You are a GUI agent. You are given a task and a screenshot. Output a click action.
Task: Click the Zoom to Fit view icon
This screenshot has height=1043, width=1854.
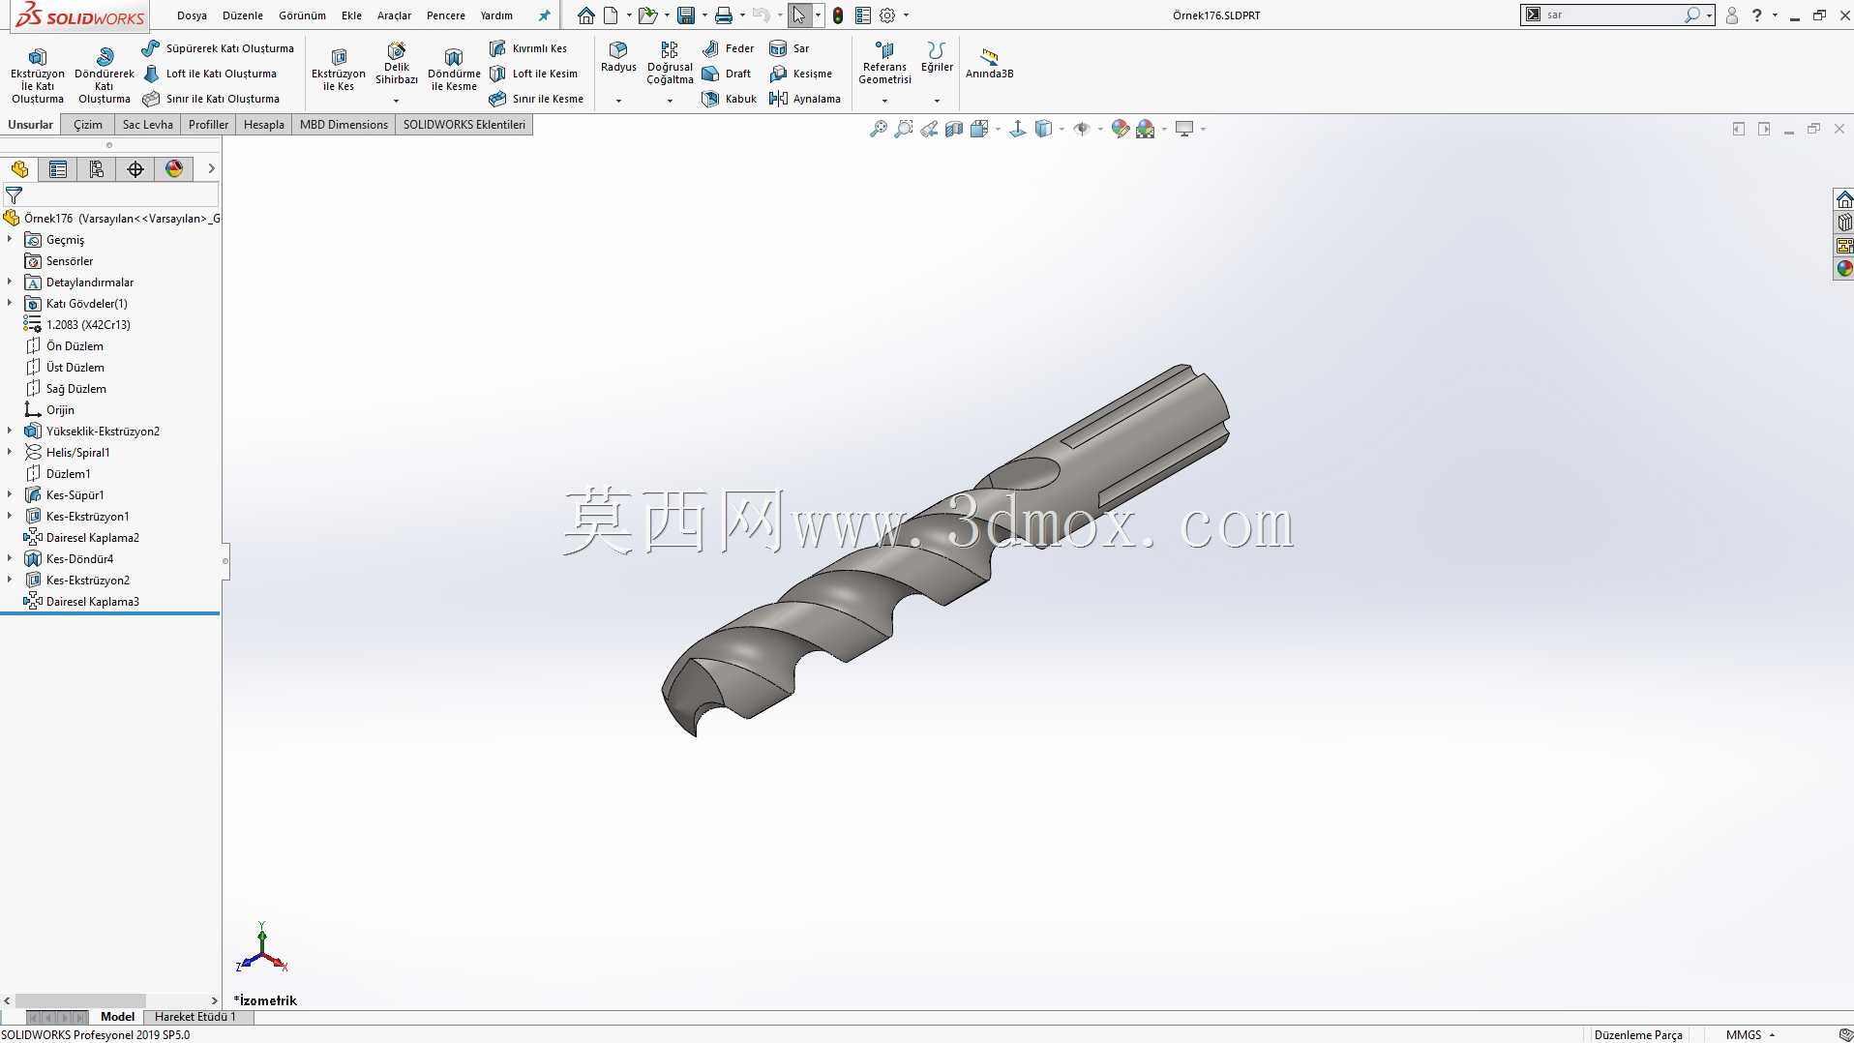click(879, 129)
